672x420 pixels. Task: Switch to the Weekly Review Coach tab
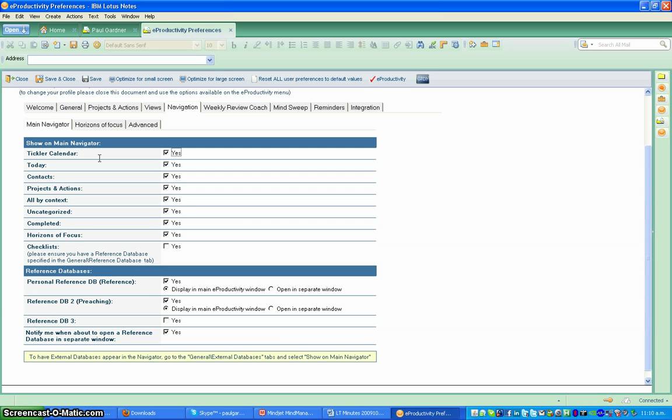pos(235,107)
